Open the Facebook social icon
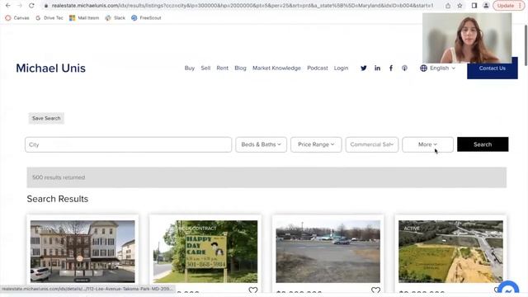The height and width of the screenshot is (297, 528). coord(391,68)
